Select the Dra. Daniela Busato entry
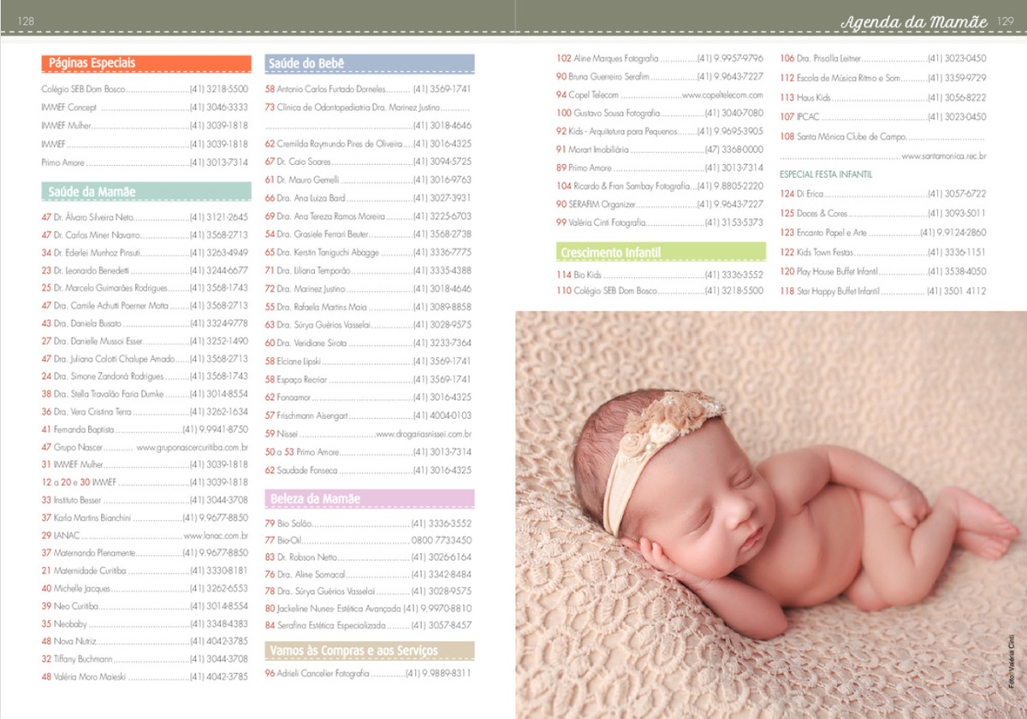This screenshot has height=719, width=1027. (145, 323)
